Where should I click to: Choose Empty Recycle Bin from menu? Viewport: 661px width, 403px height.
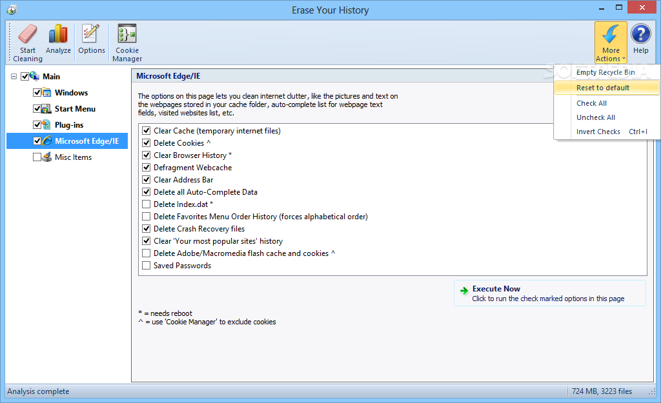click(x=606, y=72)
